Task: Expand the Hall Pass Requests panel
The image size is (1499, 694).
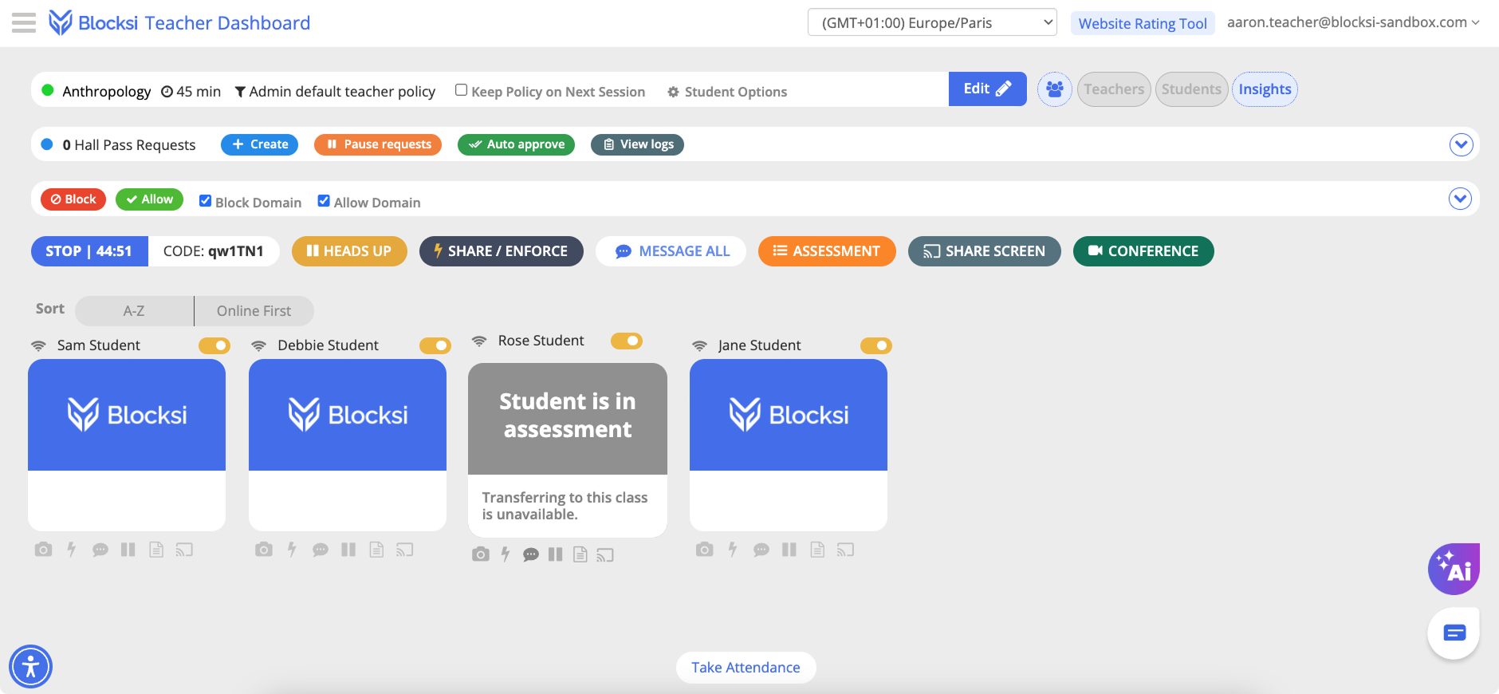Action: click(1461, 144)
